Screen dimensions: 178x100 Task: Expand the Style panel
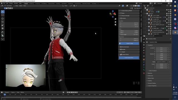point(129,13)
